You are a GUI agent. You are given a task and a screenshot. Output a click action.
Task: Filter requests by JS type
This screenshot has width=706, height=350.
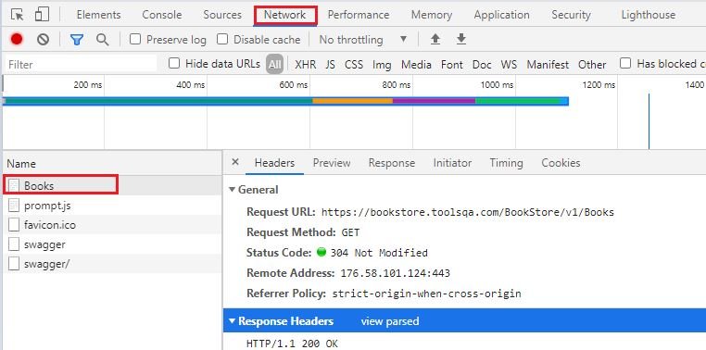tap(331, 65)
